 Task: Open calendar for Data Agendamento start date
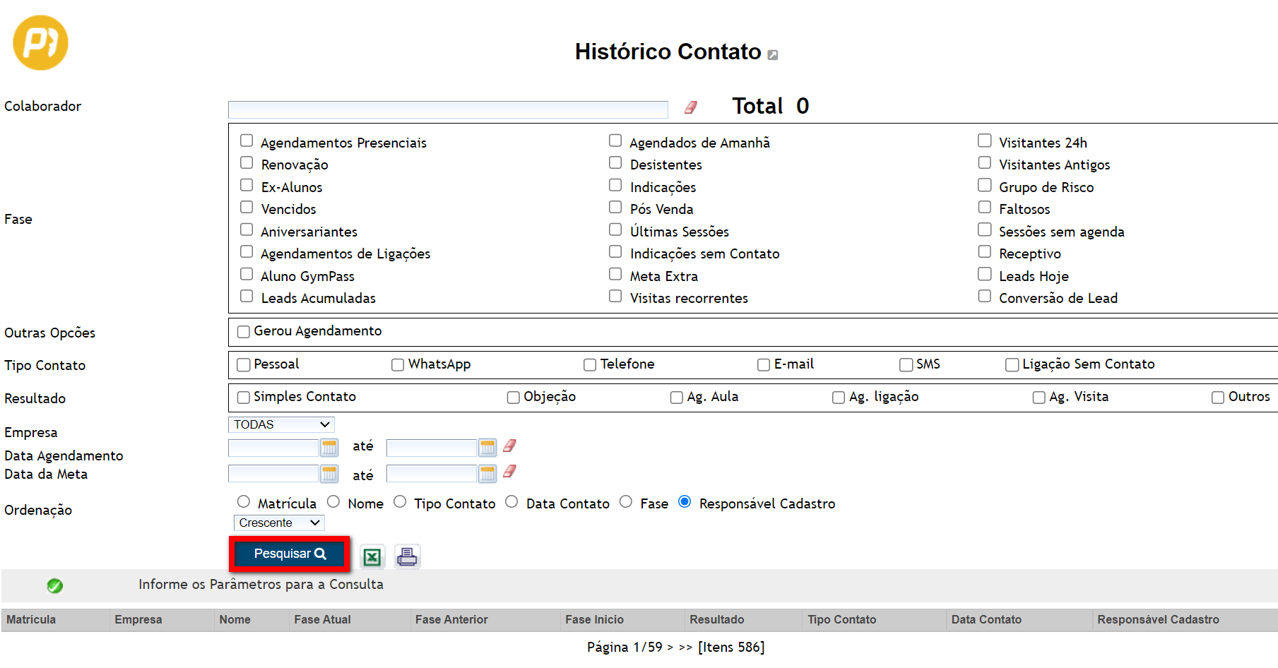(329, 448)
